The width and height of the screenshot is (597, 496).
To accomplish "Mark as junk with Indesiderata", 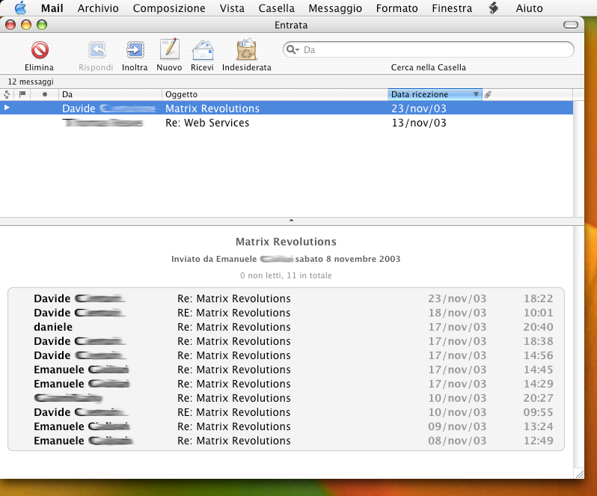I will click(x=246, y=49).
